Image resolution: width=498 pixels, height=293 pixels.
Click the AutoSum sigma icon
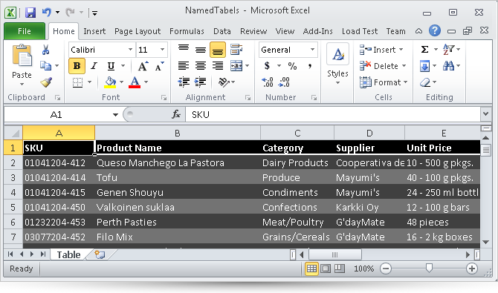[x=424, y=50]
